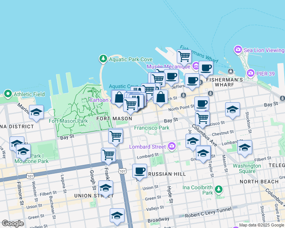Click the Google logo link
Image resolution: width=285 pixels, height=228 pixels.
point(13,223)
